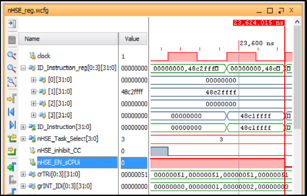Click the Zoom Fit icon
This screenshot has width=307, height=196.
[x=11, y=82]
